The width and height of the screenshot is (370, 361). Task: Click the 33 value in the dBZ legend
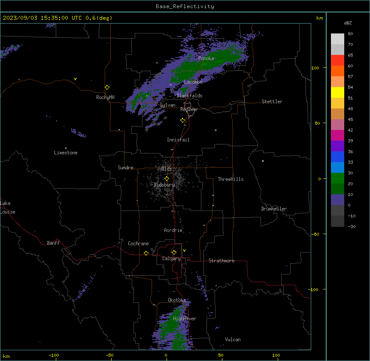350,162
